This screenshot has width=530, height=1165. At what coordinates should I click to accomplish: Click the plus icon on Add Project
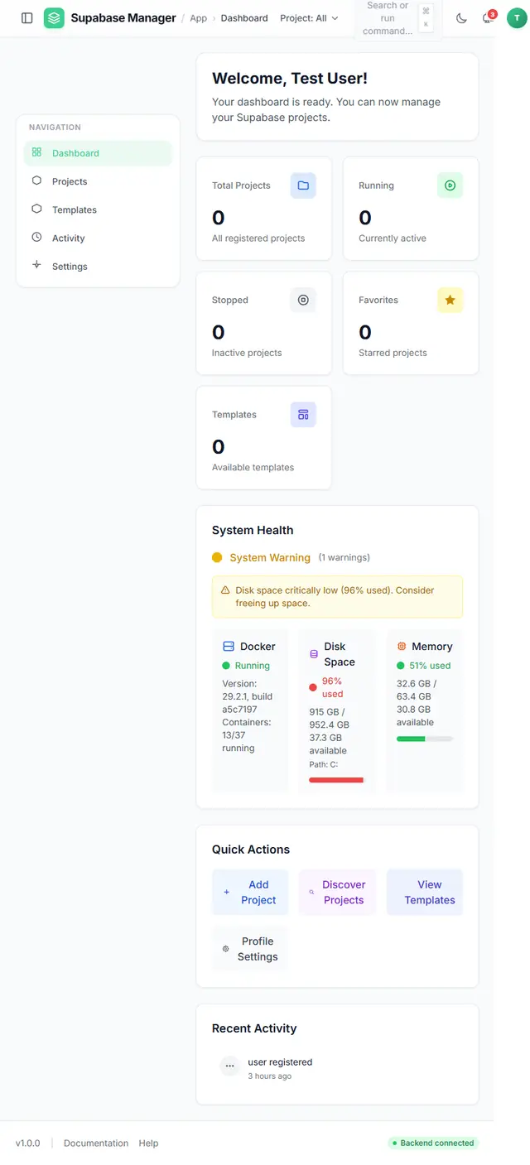(x=226, y=893)
